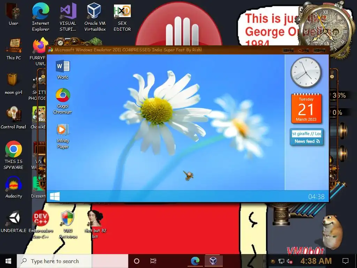Launch the UNDERTALE Unity shortcut
This screenshot has width=357, height=268.
click(x=14, y=222)
